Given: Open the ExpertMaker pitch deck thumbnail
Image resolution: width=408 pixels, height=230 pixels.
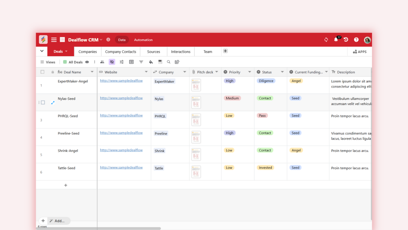Looking at the screenshot, I should pos(196,85).
